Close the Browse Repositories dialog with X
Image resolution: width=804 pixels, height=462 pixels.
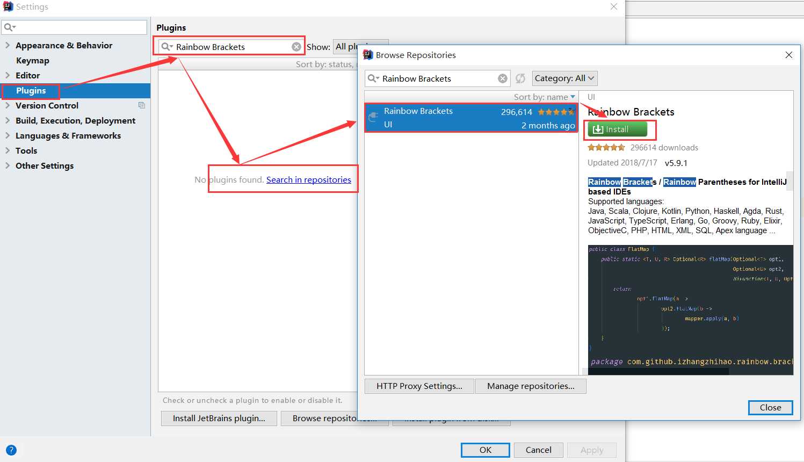click(789, 55)
